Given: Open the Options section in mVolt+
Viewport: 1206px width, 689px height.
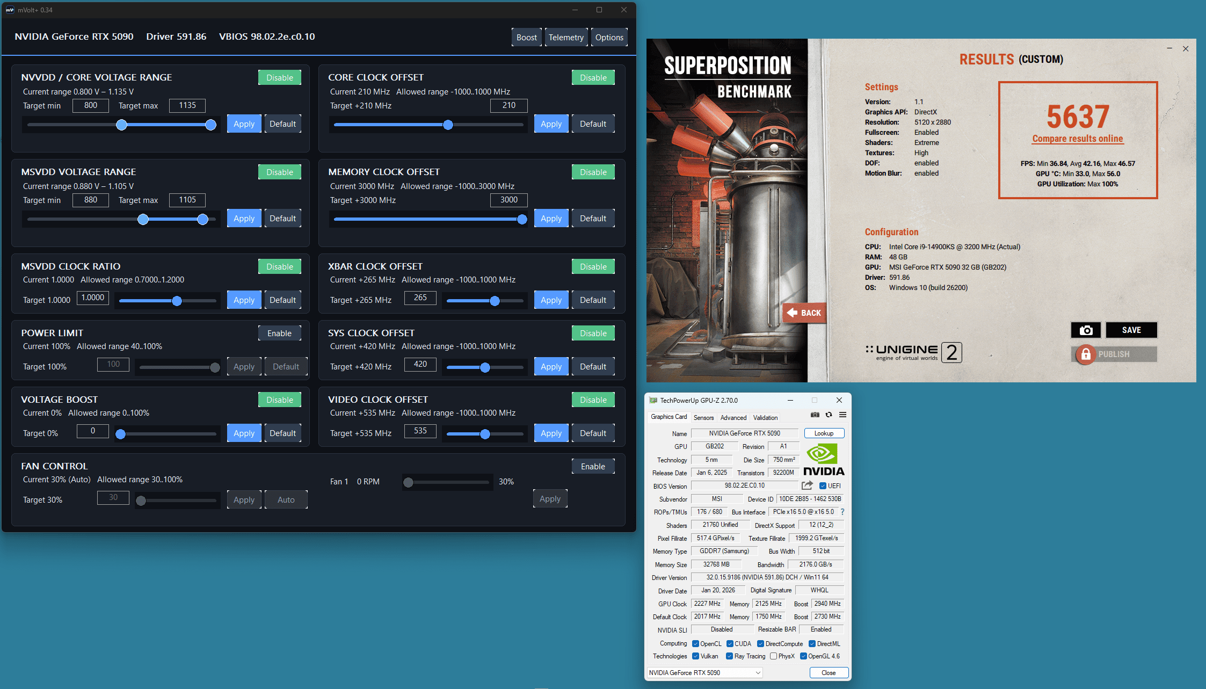Looking at the screenshot, I should pyautogui.click(x=609, y=37).
